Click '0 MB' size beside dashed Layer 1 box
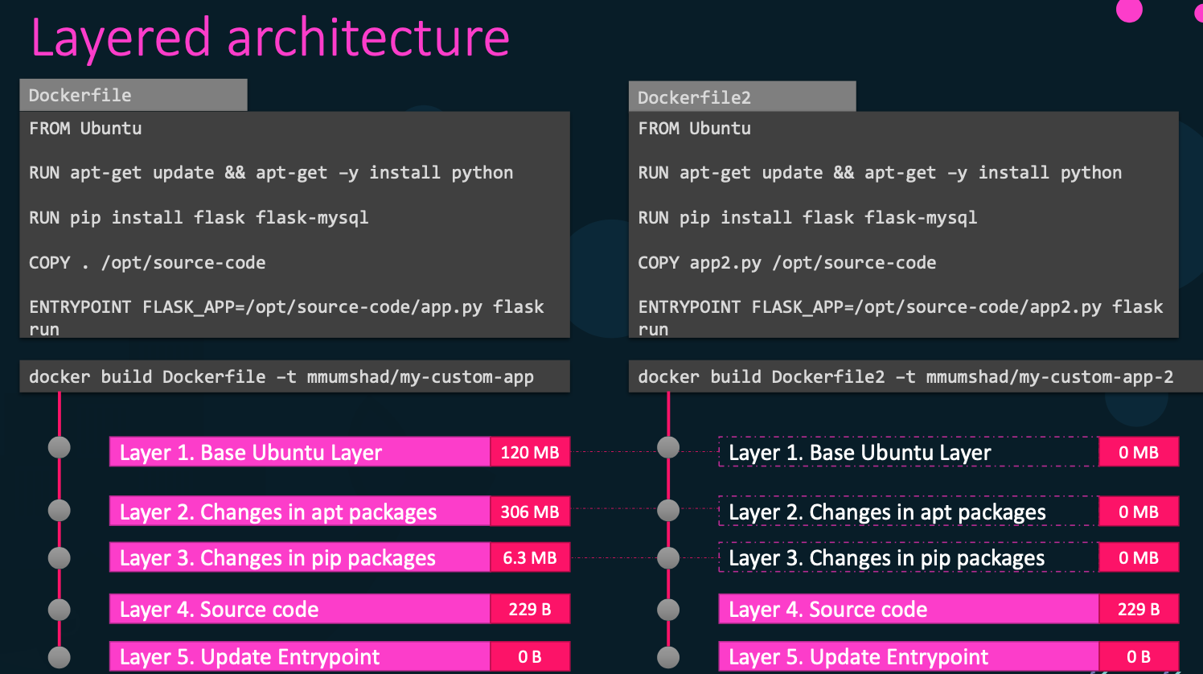 click(x=1139, y=452)
